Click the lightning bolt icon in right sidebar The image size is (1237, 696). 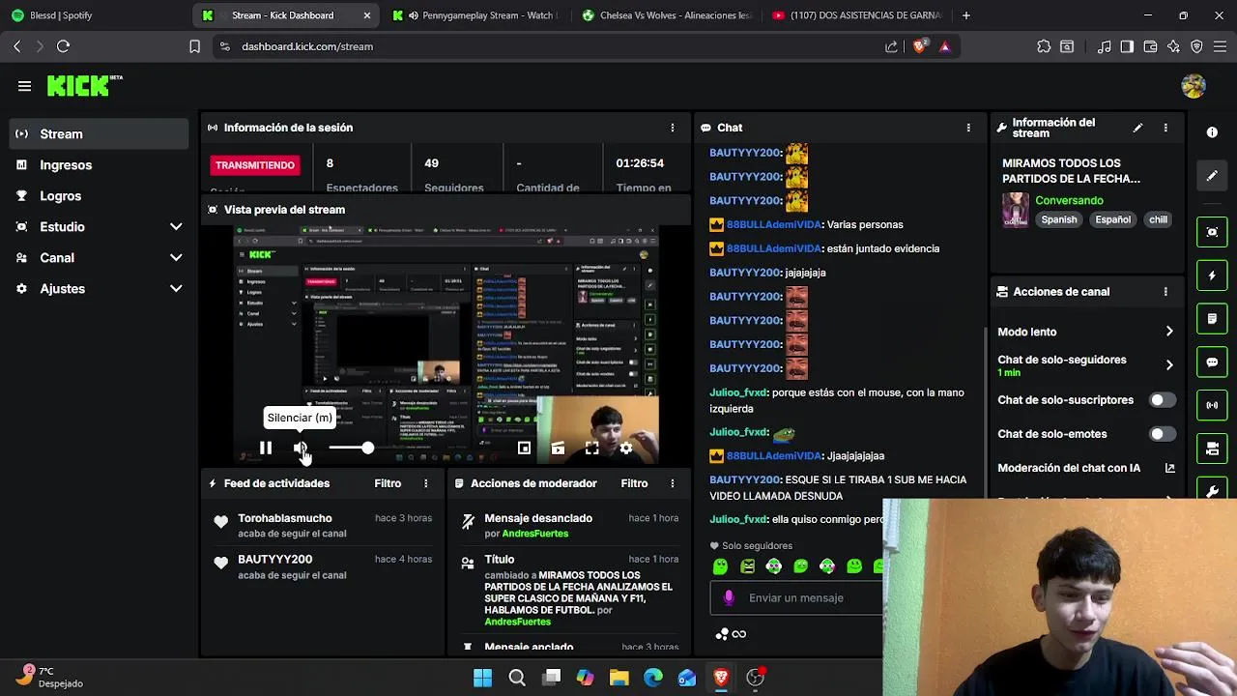[x=1212, y=275]
